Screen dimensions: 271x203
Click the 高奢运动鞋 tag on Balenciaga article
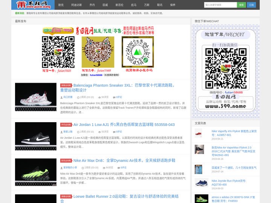pos(66,85)
